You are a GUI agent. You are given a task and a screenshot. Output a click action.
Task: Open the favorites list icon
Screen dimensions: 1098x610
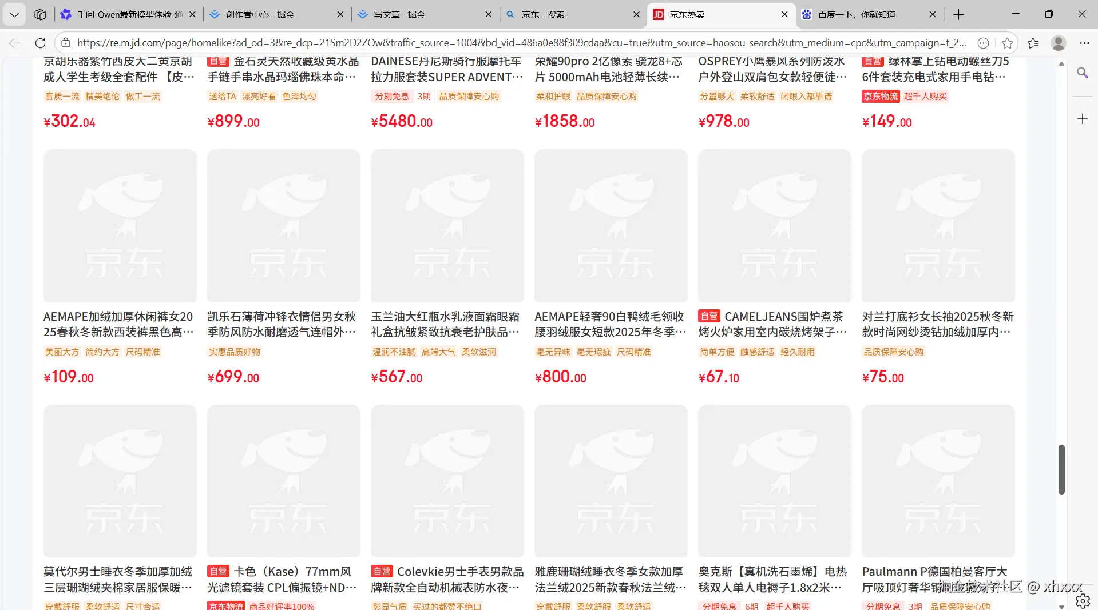pyautogui.click(x=1033, y=43)
